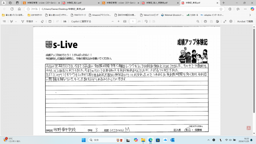Toggle fit to width view

pyautogui.click(x=125, y=21)
